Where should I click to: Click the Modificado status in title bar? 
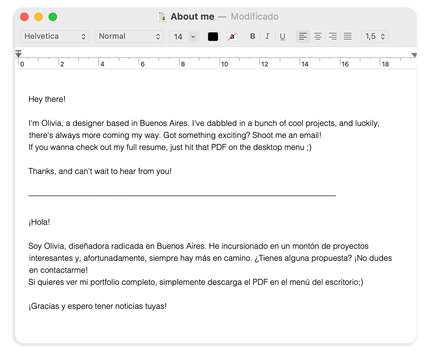point(254,17)
